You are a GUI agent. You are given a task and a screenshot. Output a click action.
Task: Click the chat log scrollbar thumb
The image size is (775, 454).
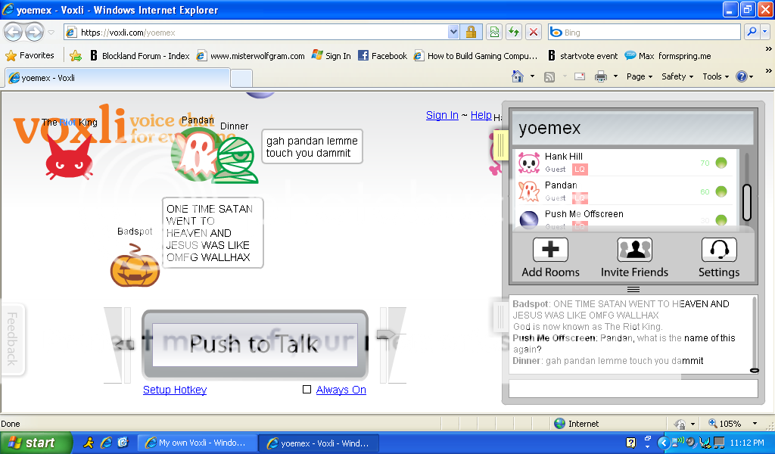(x=755, y=370)
